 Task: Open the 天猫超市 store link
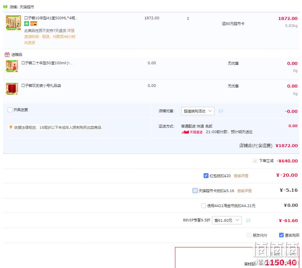tap(27, 7)
